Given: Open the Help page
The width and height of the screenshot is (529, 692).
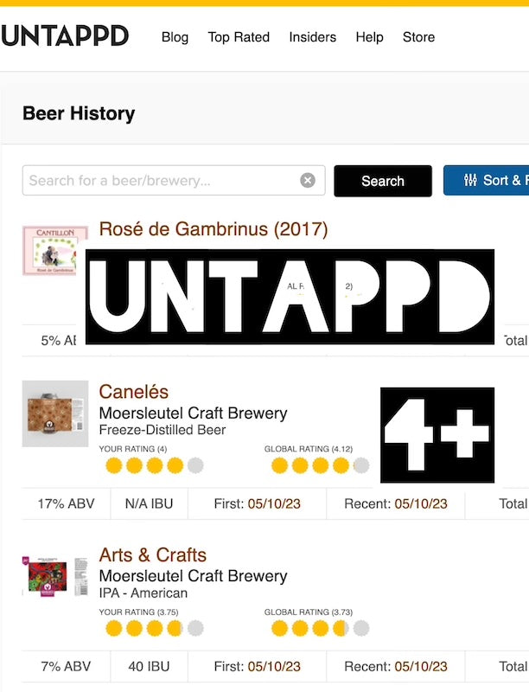Looking at the screenshot, I should (x=369, y=37).
